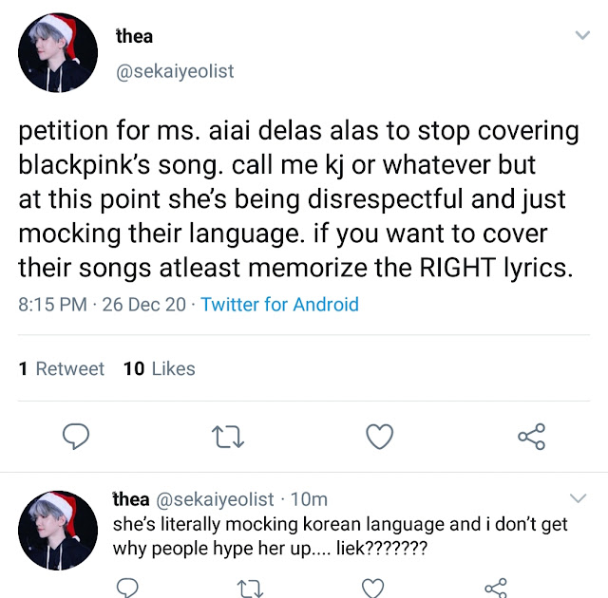This screenshot has width=608, height=598.
Task: Share the follow-up reply tweet
Action: pos(496,588)
